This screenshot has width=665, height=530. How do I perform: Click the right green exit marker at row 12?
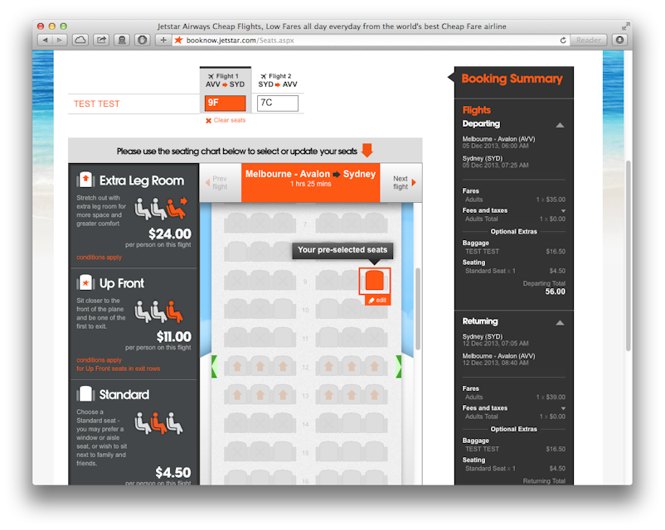coord(399,367)
